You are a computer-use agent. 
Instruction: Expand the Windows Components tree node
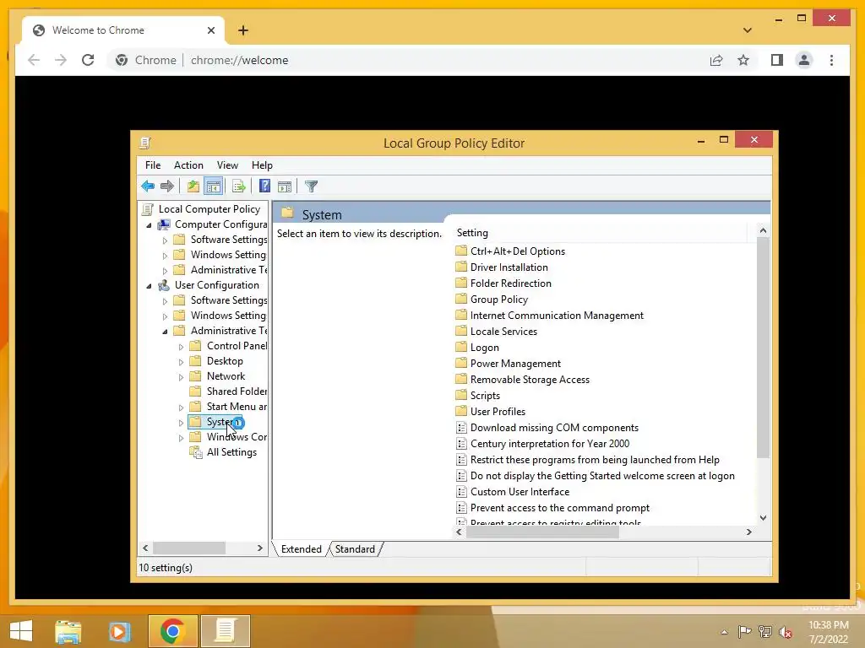point(181,438)
